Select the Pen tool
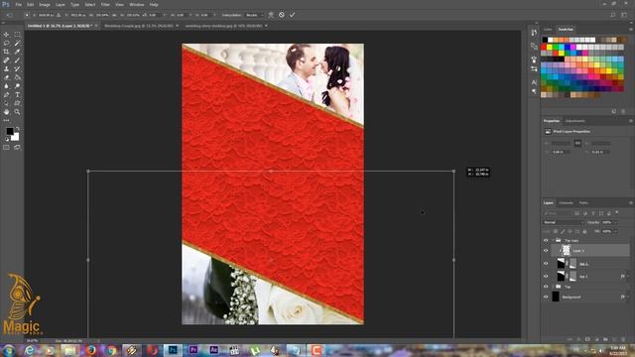635x357 pixels. 6,94
